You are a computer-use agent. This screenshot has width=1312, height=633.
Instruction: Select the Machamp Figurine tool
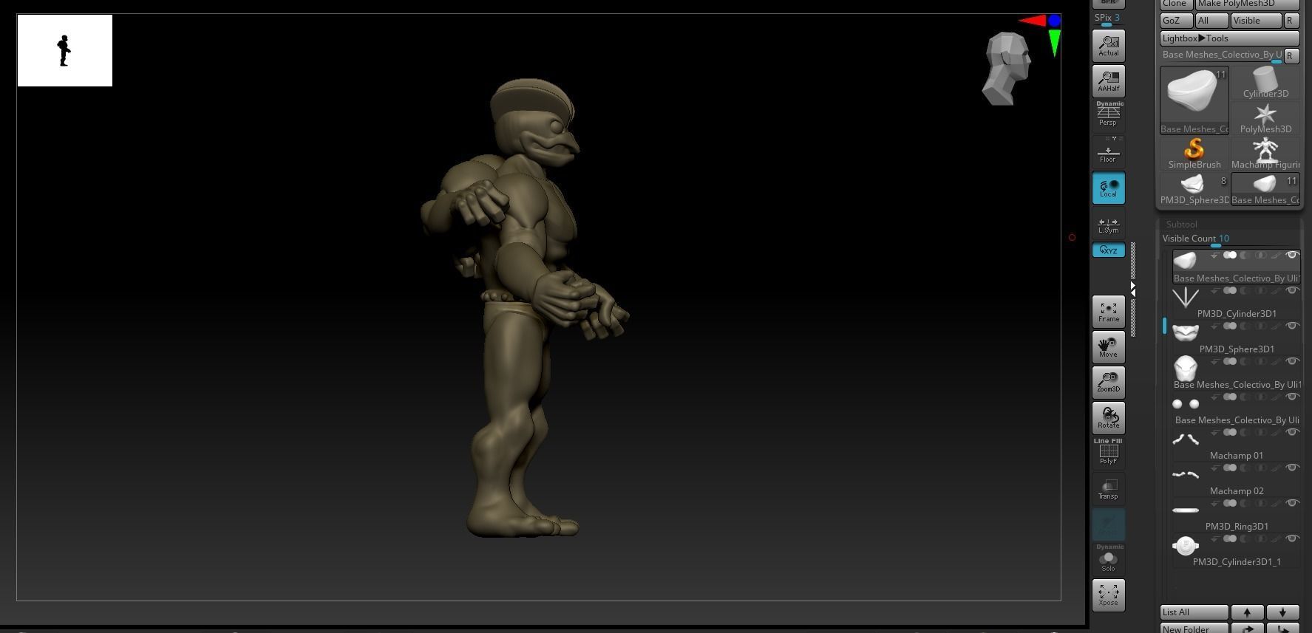1265,154
